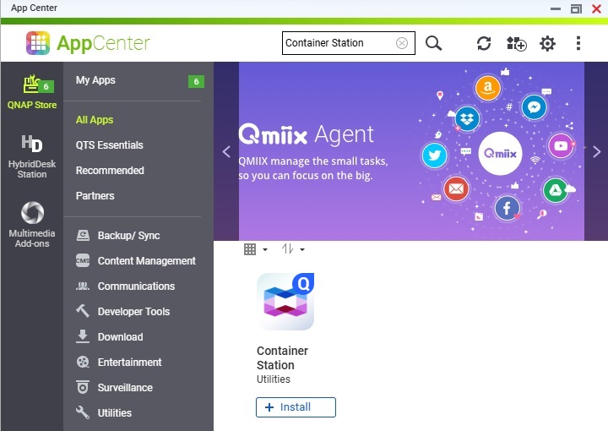Refresh the app list

pyautogui.click(x=484, y=44)
